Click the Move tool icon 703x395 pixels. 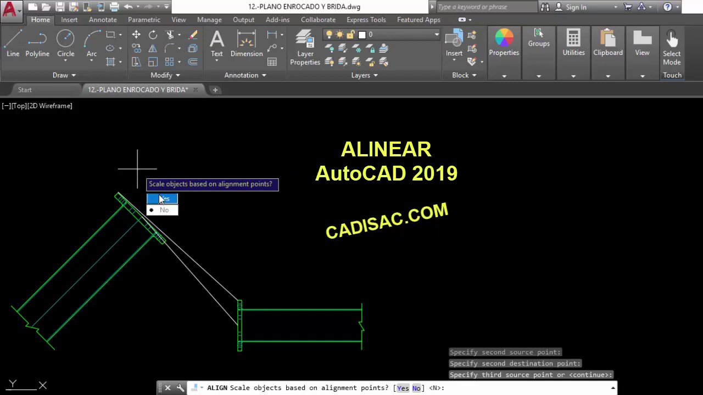point(136,35)
